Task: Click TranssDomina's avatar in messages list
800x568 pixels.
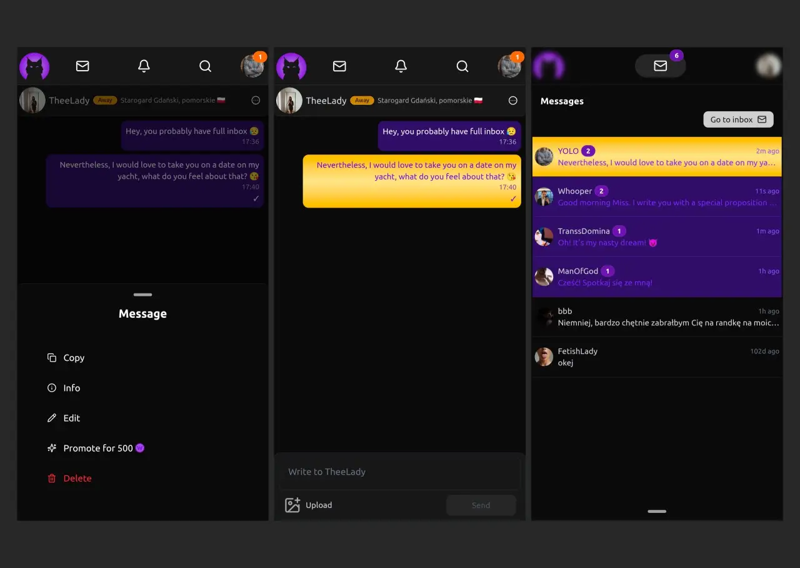Action: [x=544, y=236]
